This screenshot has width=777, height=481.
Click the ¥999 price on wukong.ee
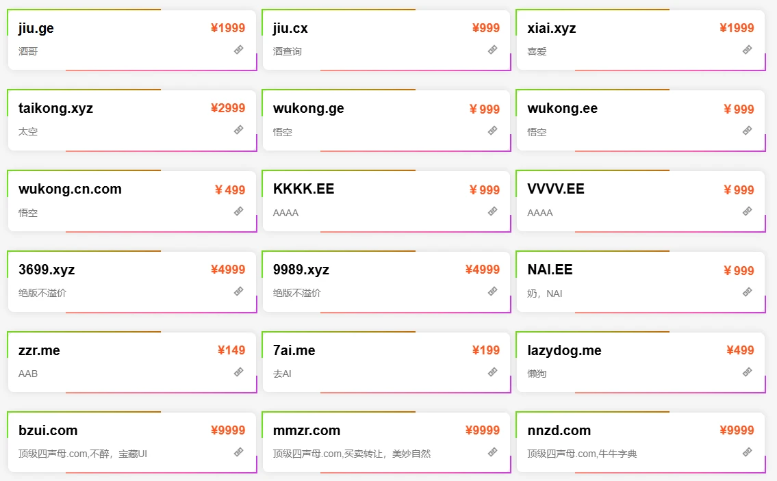[739, 109]
